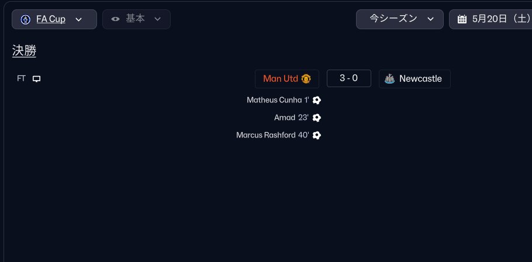
Task: Click the eye icon in the 基本 view selector
Action: [x=115, y=19]
